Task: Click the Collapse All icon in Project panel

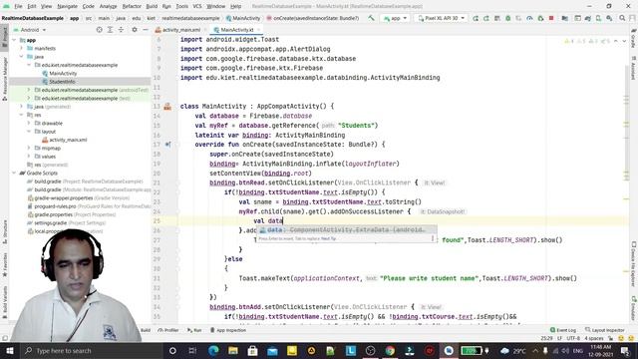Action: pyautogui.click(x=121, y=30)
